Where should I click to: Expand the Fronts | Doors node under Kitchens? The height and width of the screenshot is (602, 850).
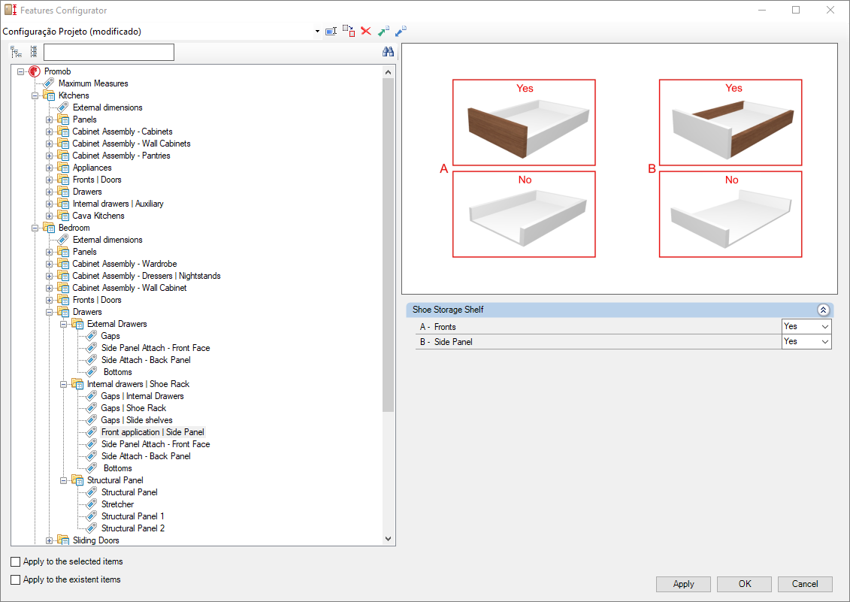(x=50, y=180)
